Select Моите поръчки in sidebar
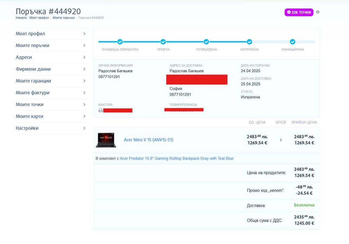This screenshot has width=349, height=244. tap(33, 45)
